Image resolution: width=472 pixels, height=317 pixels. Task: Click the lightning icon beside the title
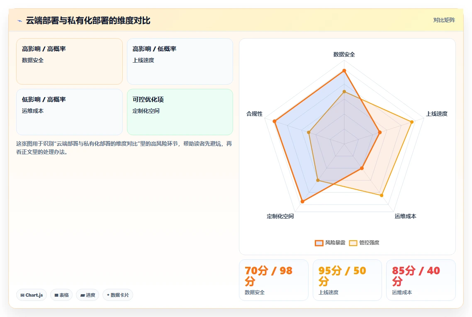coord(19,21)
